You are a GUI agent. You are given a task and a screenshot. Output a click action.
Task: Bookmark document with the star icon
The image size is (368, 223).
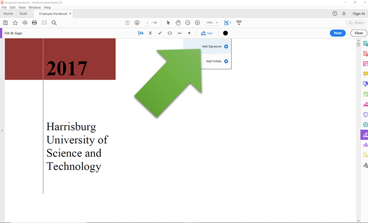tap(15, 23)
